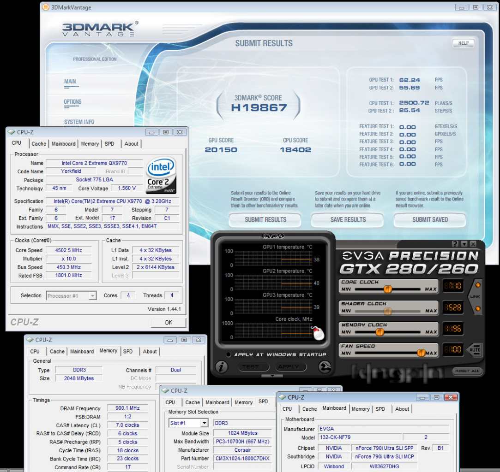Click EVGA Precision restore defaults round icon

(x=324, y=367)
